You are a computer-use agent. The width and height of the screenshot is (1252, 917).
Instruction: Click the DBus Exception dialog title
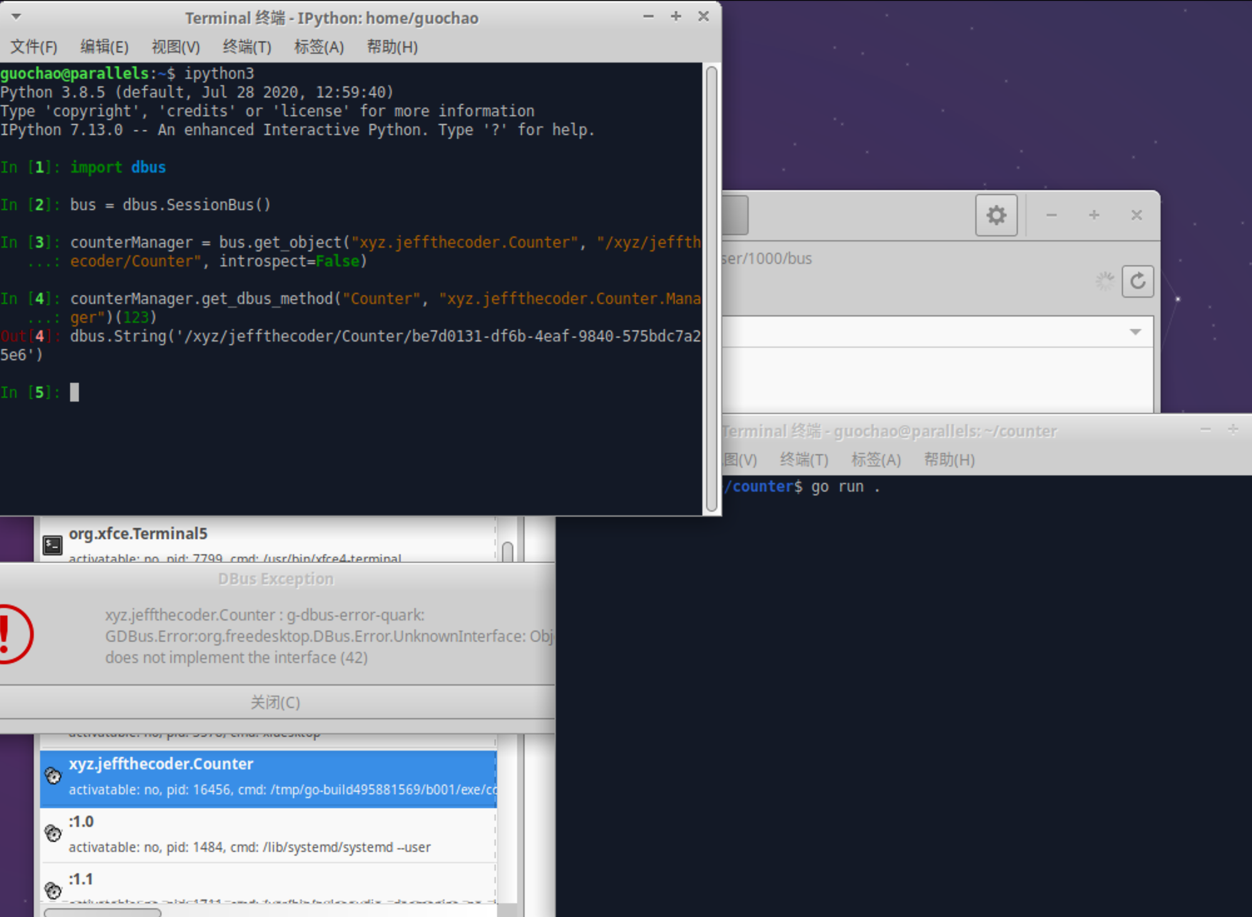[275, 579]
